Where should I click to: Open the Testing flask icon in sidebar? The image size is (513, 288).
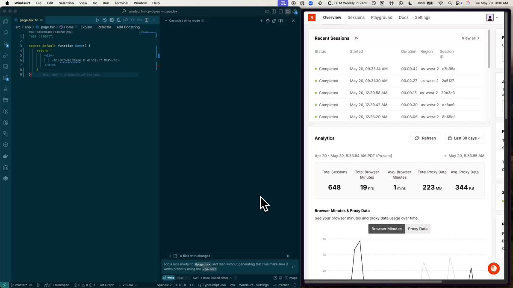(x=6, y=89)
